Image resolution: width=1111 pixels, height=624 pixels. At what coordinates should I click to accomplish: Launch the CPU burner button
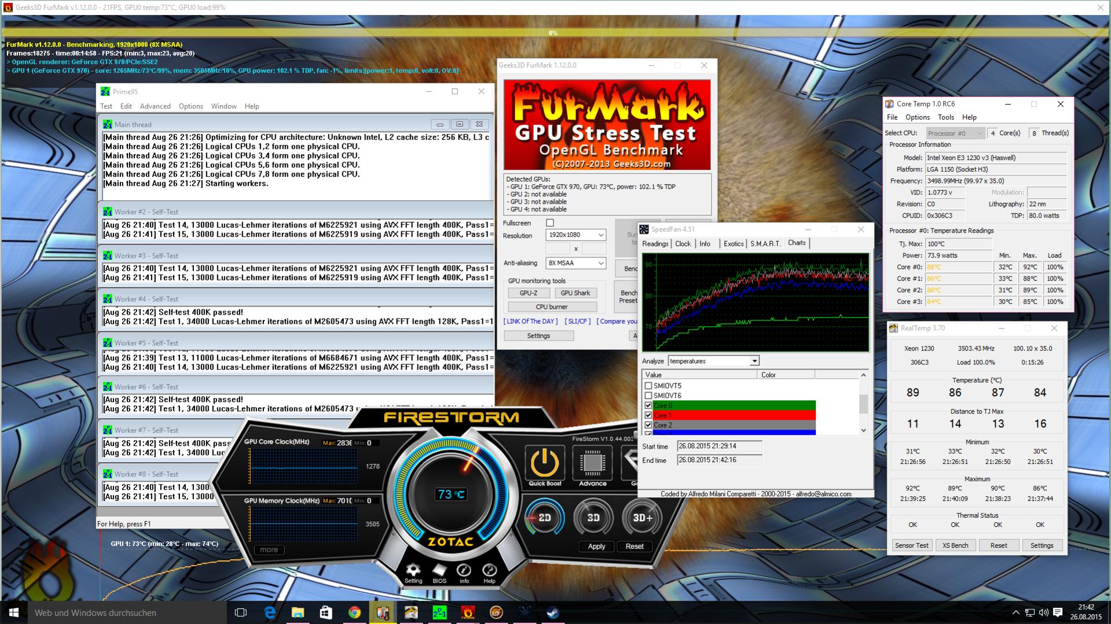coord(552,307)
